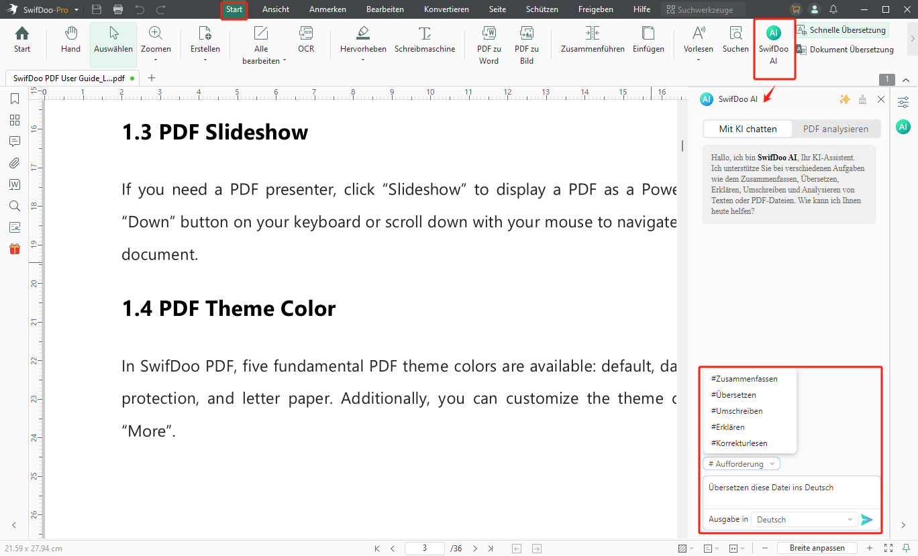Close the SwifDoo AI panel

coord(881,99)
